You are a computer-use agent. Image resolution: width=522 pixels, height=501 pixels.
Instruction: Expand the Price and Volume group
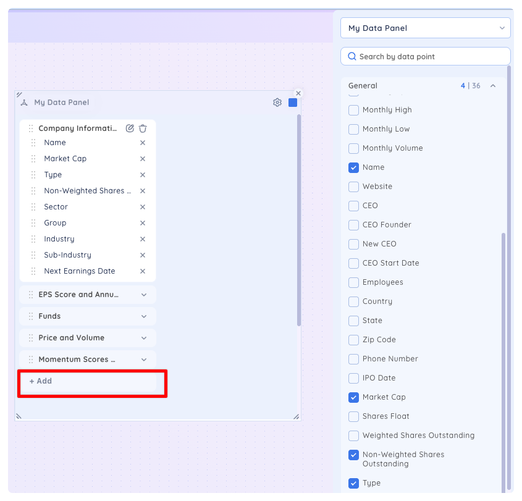tap(144, 338)
